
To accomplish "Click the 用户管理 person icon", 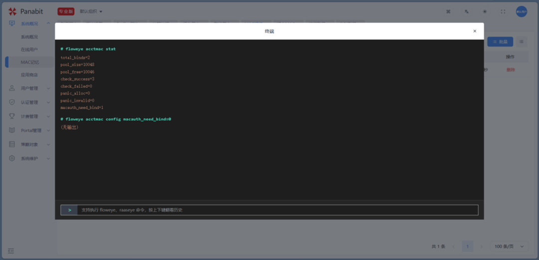I will click(x=12, y=88).
